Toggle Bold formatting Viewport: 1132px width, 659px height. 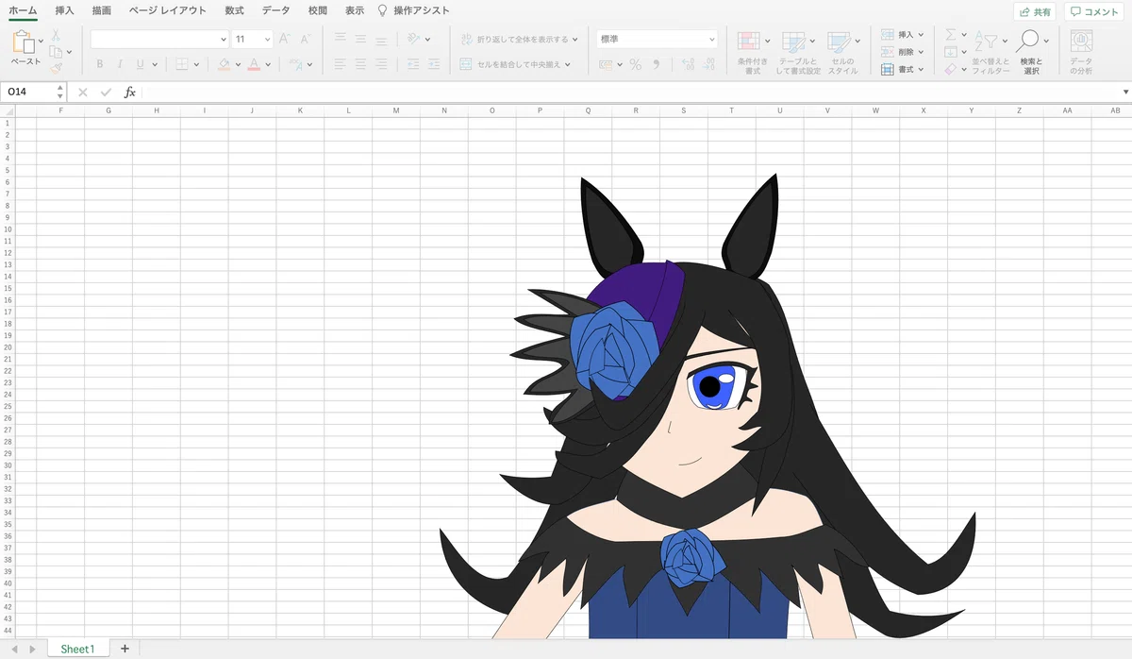tap(100, 64)
